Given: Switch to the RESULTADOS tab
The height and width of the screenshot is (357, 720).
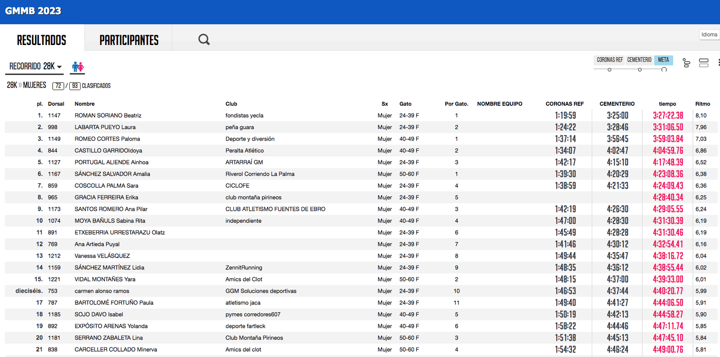Looking at the screenshot, I should click(x=41, y=40).
